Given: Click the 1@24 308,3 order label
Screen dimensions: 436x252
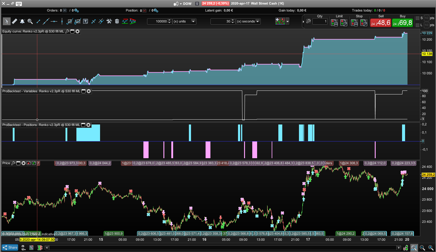Looking at the screenshot, I should coord(349,163).
